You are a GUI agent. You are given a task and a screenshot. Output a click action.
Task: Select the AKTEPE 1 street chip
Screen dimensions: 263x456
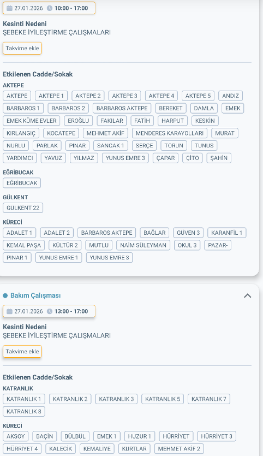[51, 96]
